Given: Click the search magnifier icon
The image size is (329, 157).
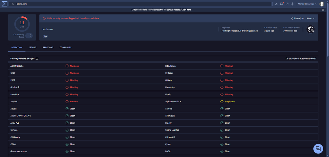Looking at the screenshot, I should pos(13,4).
